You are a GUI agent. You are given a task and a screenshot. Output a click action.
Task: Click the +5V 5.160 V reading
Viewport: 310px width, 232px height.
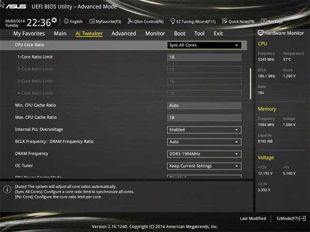(x=289, y=173)
